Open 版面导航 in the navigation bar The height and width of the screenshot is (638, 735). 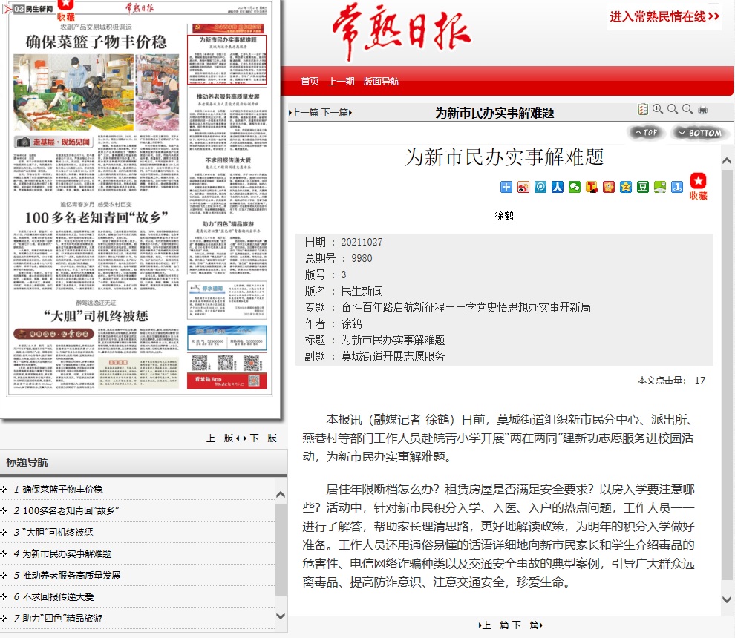point(381,82)
